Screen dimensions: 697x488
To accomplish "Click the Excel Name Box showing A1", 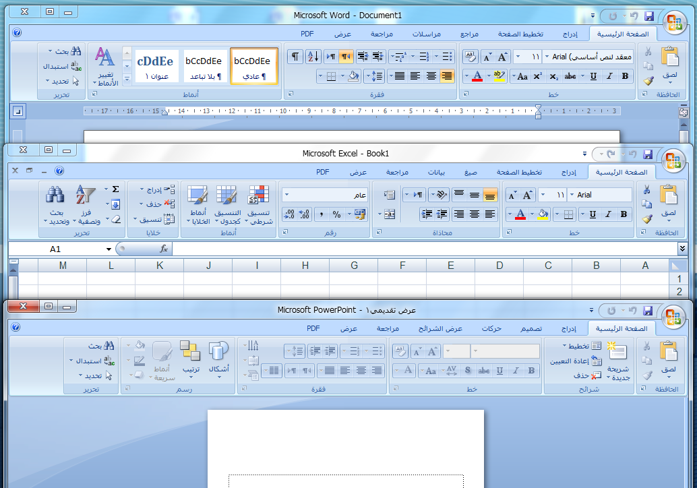I will [55, 249].
